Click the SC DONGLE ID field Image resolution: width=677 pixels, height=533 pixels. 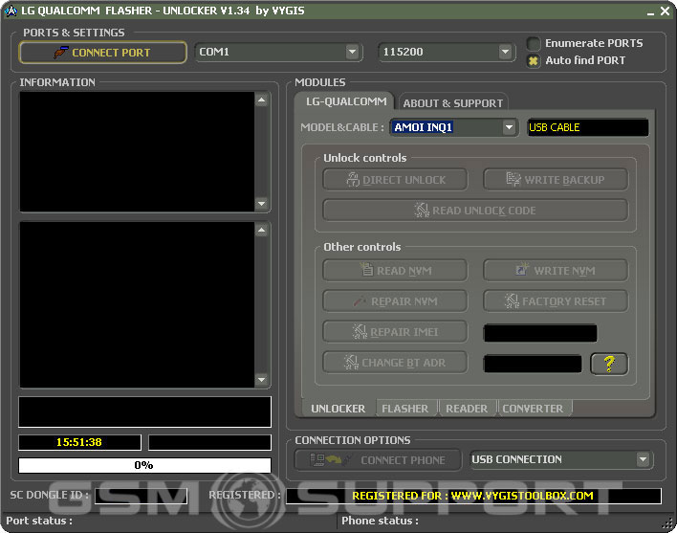(141, 496)
